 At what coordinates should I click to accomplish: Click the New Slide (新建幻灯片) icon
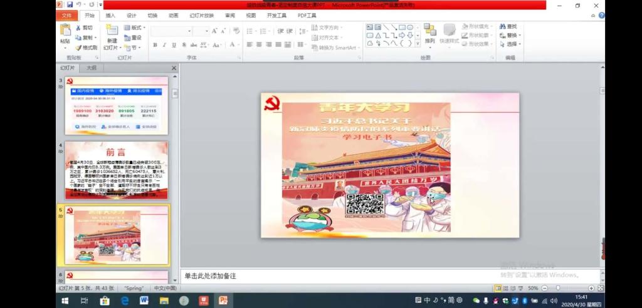click(112, 30)
